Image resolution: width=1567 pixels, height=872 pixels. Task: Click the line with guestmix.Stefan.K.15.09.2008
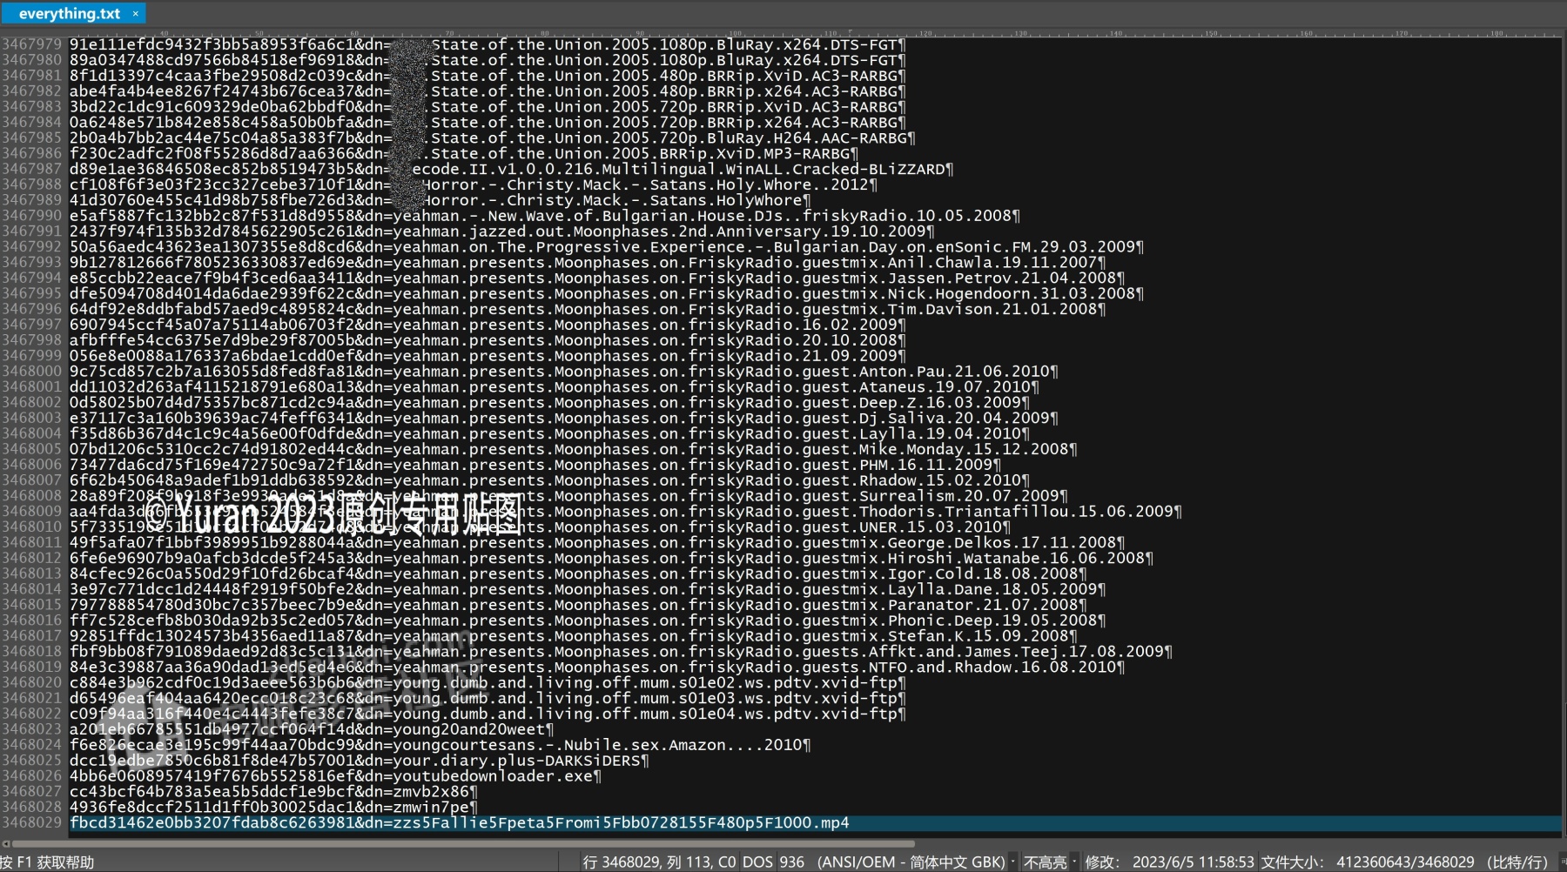574,636
